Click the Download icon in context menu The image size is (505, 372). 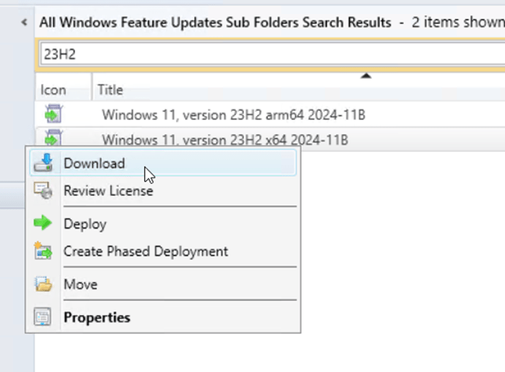(44, 163)
